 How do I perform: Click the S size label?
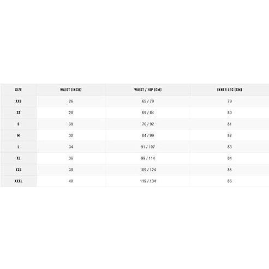pyautogui.click(x=19, y=124)
